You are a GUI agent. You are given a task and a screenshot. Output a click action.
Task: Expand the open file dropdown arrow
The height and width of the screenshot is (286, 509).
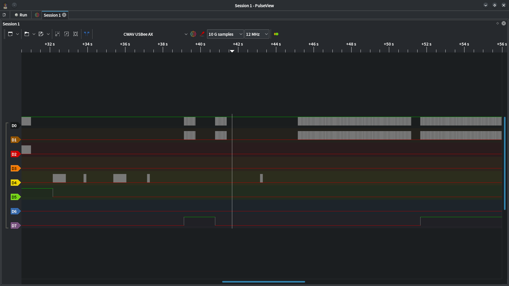[x=34, y=34]
